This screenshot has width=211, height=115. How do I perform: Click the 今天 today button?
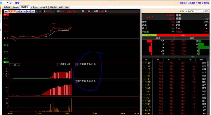click(x=206, y=11)
